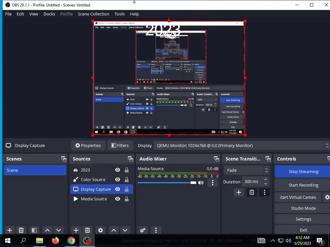Image resolution: width=330 pixels, height=247 pixels.
Task: Decrease transition duration with down arrow
Action: pyautogui.click(x=266, y=184)
